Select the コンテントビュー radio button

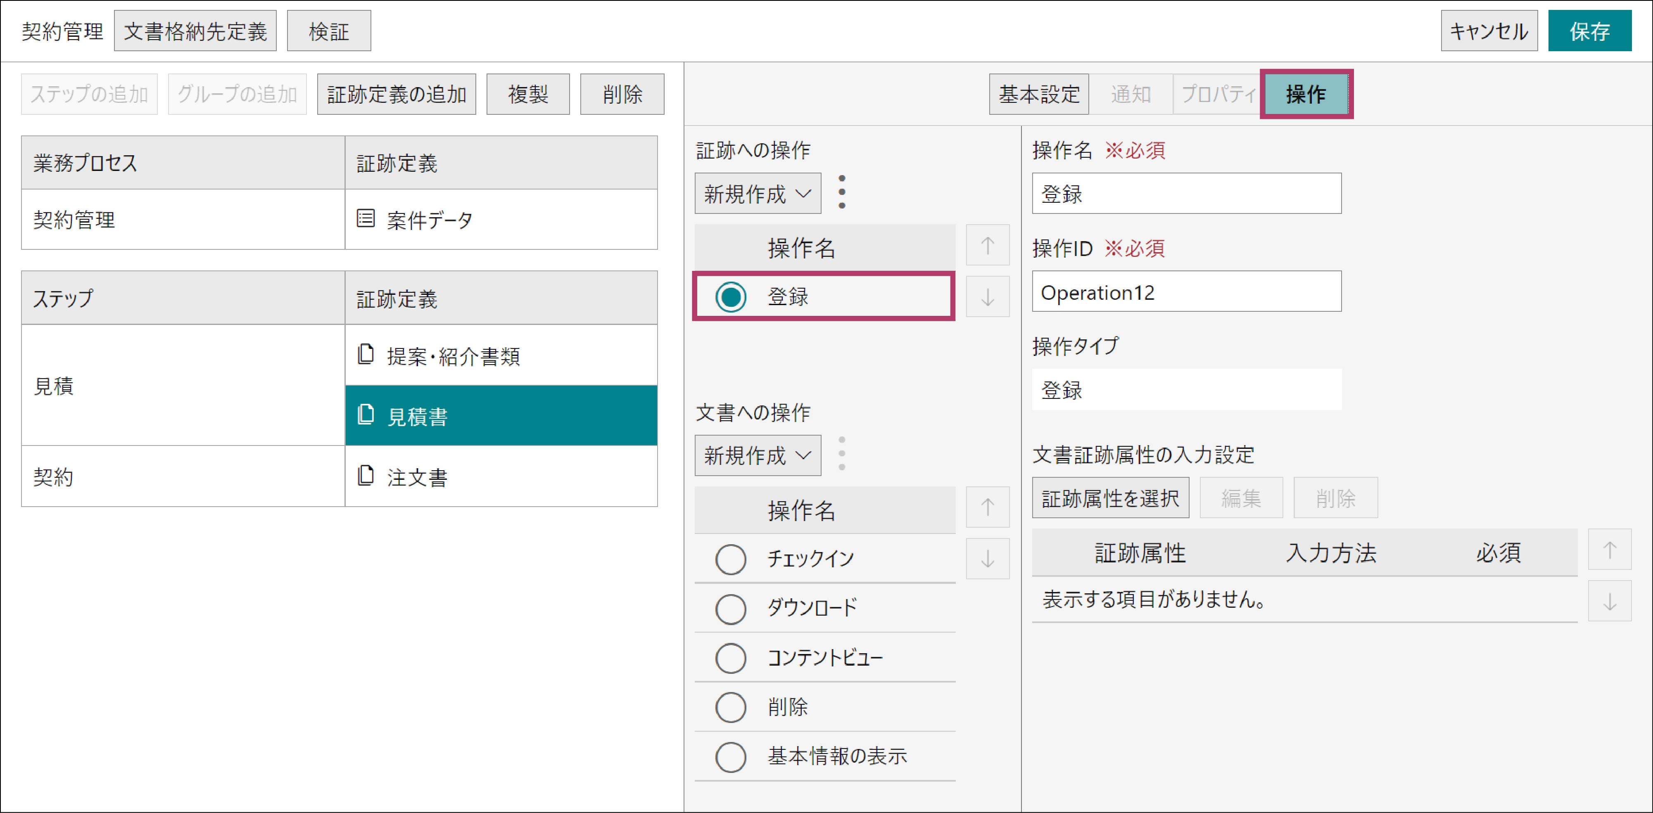(730, 658)
